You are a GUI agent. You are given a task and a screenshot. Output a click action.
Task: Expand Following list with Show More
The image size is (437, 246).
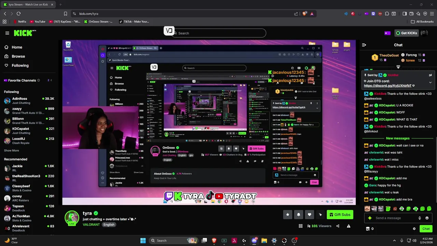pos(12,151)
